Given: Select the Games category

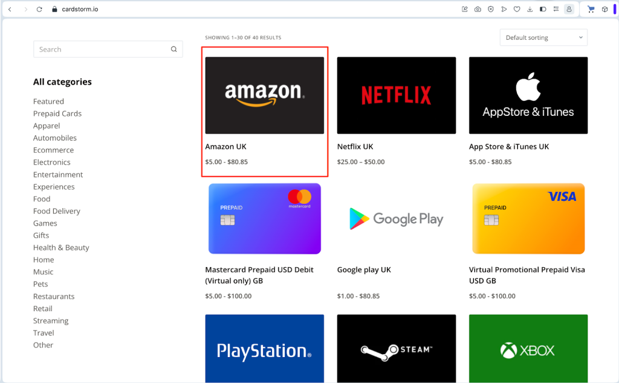Looking at the screenshot, I should [x=45, y=223].
